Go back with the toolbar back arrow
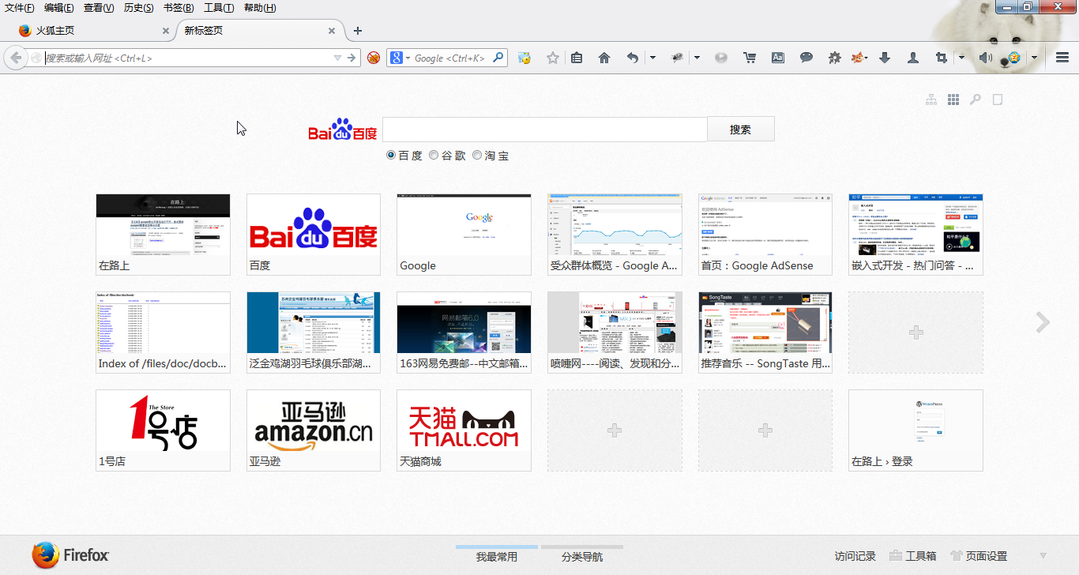The width and height of the screenshot is (1079, 575). (x=15, y=58)
